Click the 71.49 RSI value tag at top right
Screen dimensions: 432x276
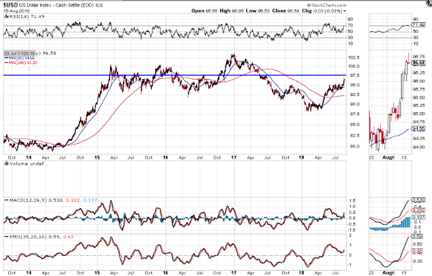coord(418,25)
